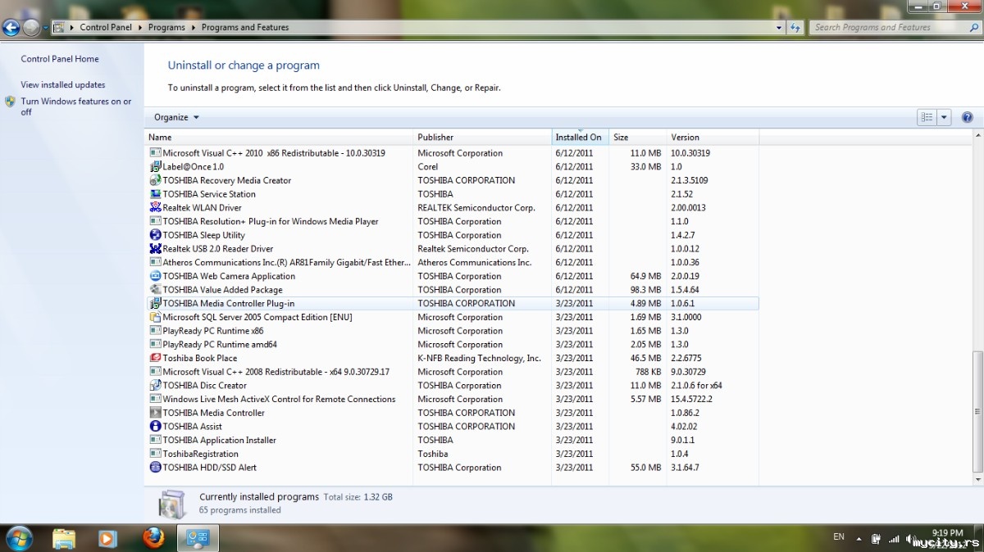Click Programs and Features breadcrumb segment
Viewport: 984px width, 552px height.
click(x=245, y=27)
